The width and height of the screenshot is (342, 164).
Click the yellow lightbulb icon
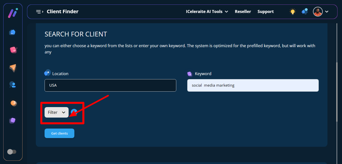292,11
